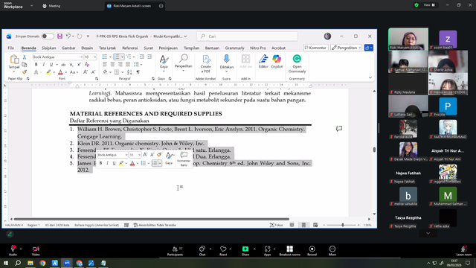Click the Subscript icon
The image size is (476, 268).
[x=71, y=65]
